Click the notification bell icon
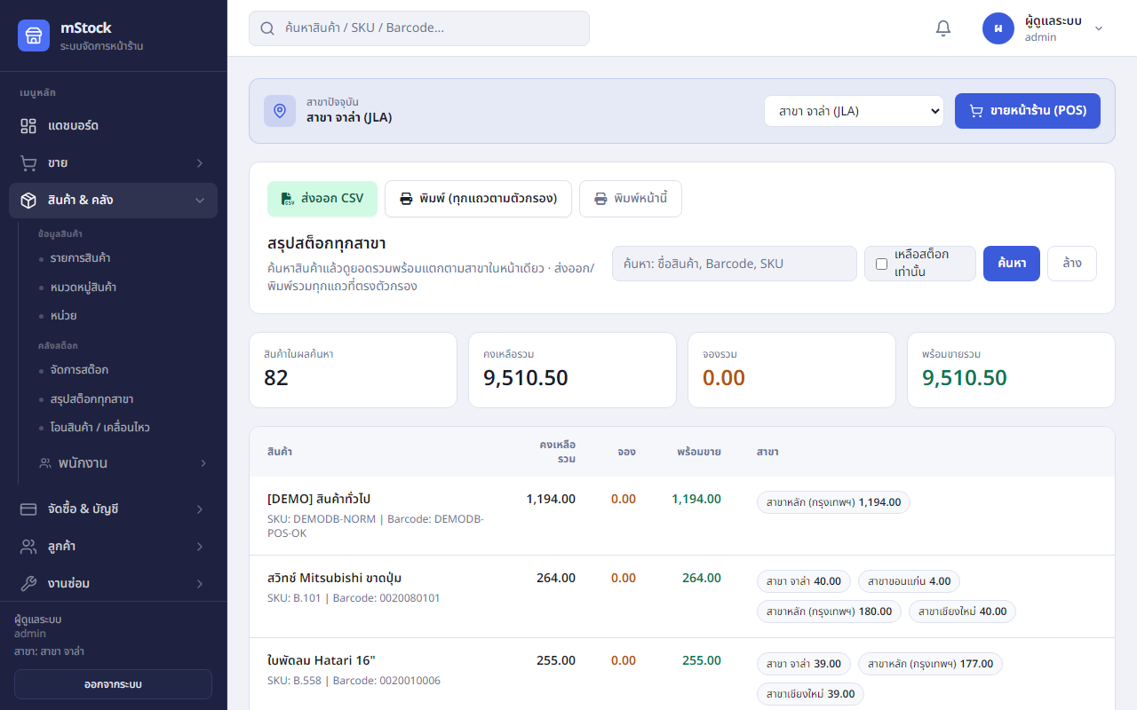1137x710 pixels. pyautogui.click(x=943, y=28)
